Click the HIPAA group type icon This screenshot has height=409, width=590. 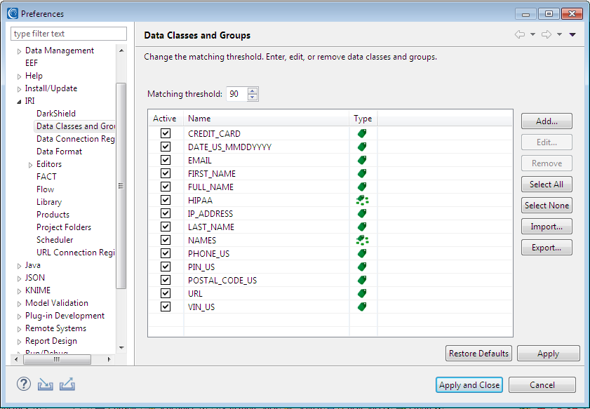coord(363,200)
